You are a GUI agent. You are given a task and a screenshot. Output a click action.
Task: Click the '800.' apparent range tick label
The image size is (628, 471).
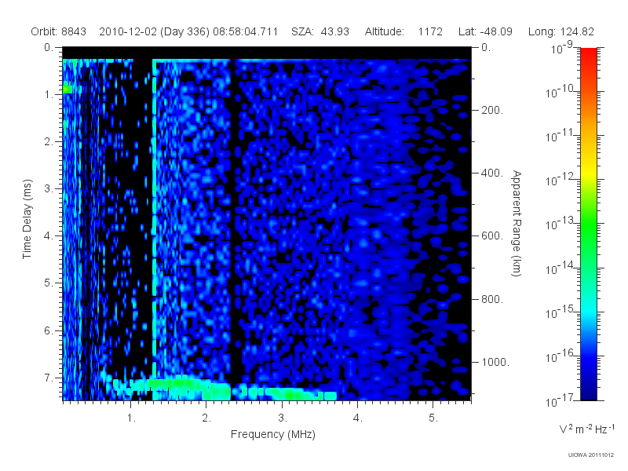pos(492,299)
